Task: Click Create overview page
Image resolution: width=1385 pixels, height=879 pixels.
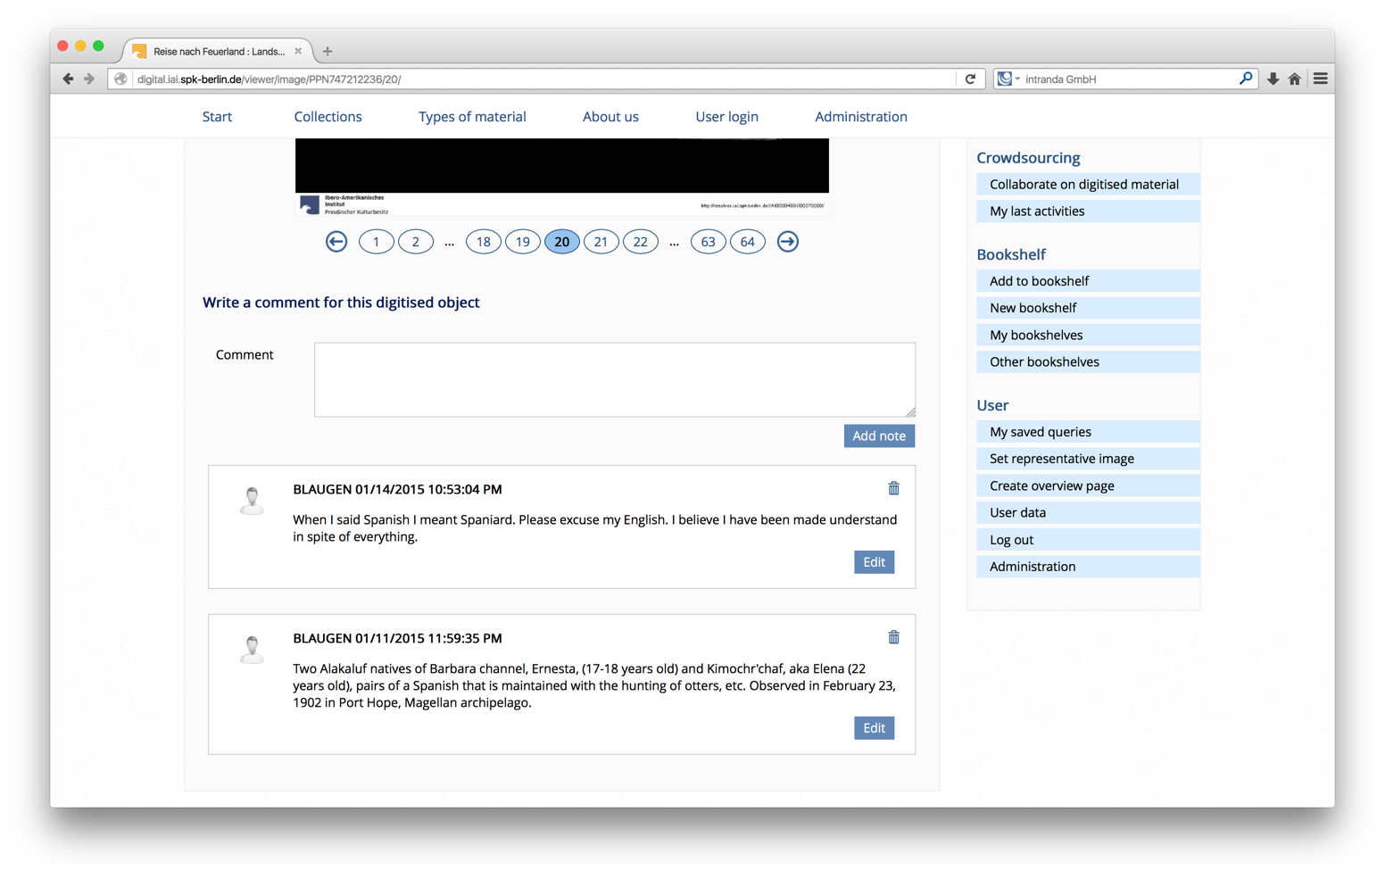Action: 1088,485
